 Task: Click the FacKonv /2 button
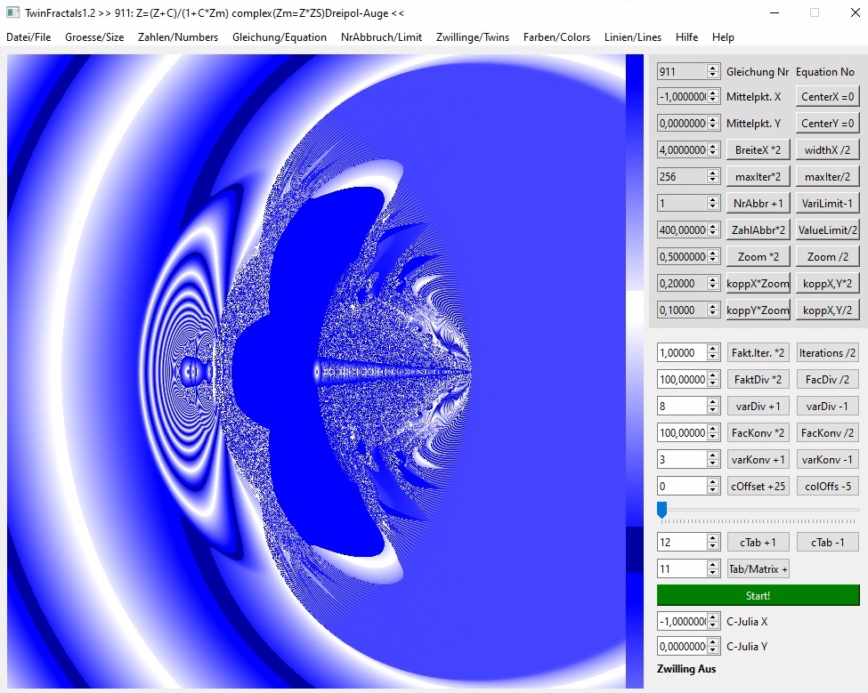828,432
